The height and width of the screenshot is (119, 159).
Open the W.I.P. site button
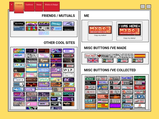tap(68, 70)
